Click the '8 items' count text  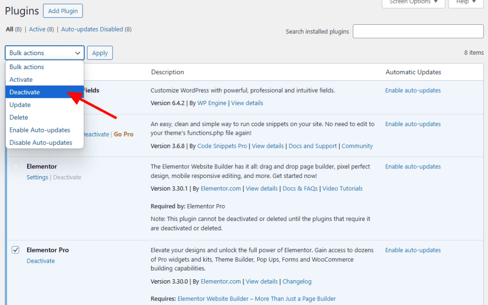(x=474, y=52)
